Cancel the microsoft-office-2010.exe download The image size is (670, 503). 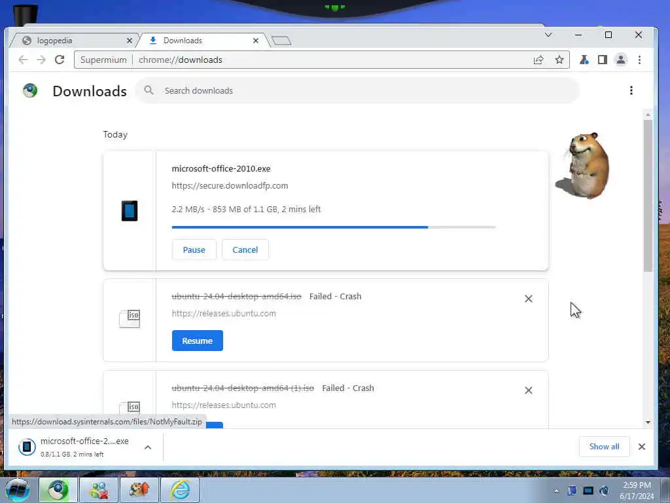tap(245, 250)
